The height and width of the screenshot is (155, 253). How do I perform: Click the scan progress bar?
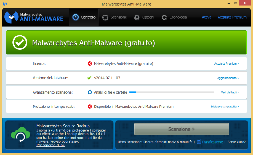coord(172,92)
